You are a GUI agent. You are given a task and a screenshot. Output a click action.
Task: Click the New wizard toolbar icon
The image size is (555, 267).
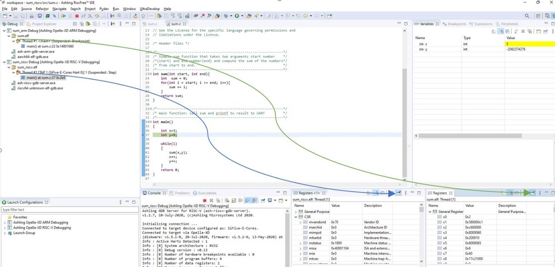(4, 16)
